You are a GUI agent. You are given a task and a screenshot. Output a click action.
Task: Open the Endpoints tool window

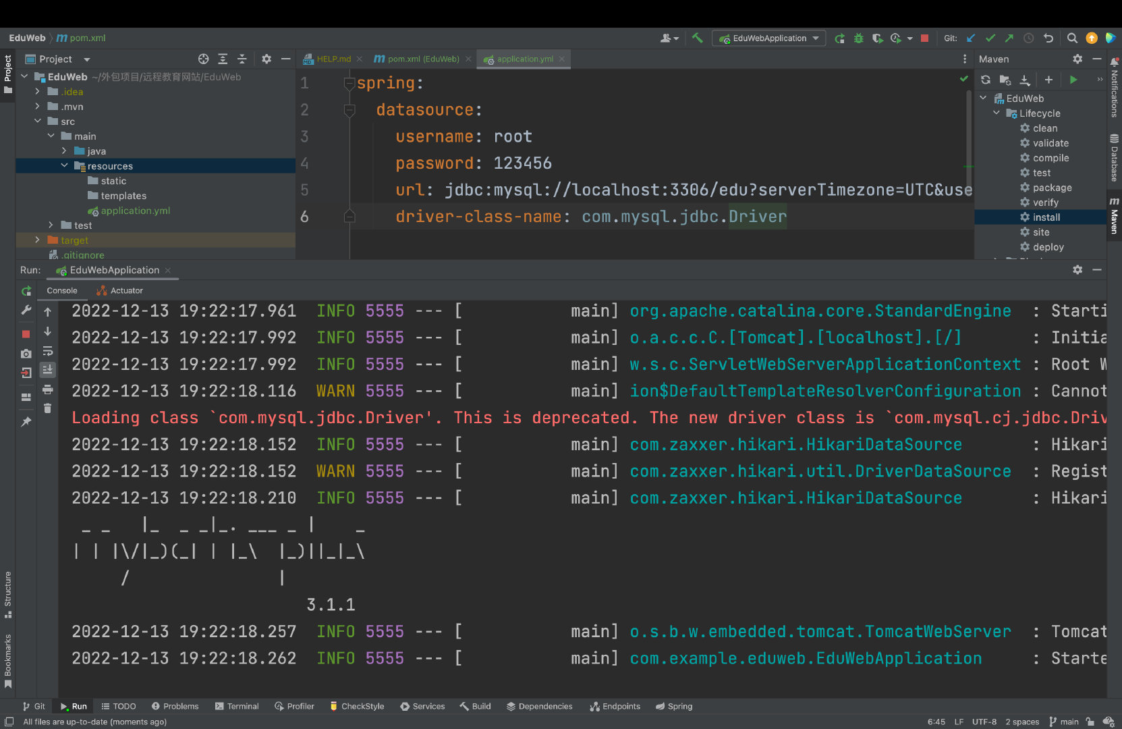click(615, 706)
